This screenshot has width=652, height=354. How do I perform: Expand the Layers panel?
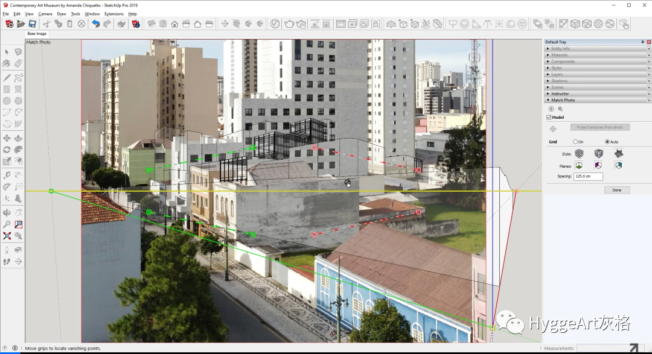point(598,74)
